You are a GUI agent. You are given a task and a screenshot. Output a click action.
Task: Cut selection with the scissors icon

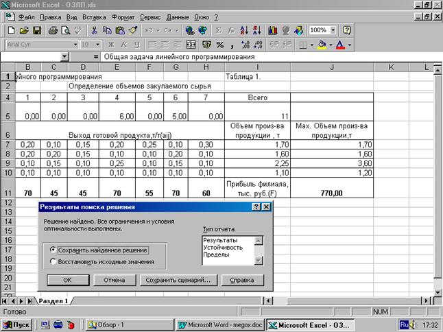click(94, 30)
